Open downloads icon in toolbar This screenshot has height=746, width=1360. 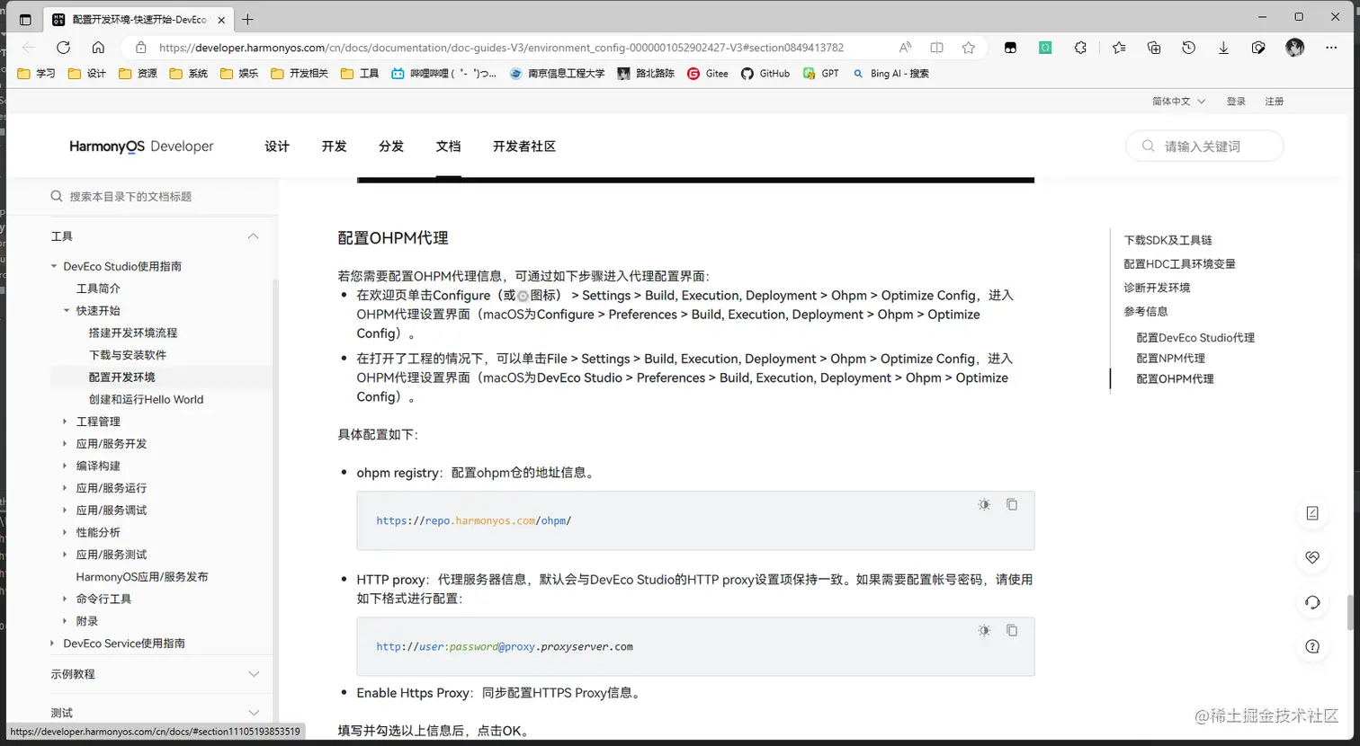(1223, 48)
